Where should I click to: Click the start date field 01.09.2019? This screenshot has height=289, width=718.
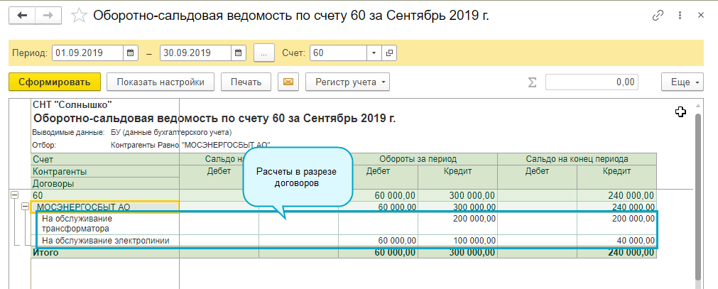(x=88, y=53)
